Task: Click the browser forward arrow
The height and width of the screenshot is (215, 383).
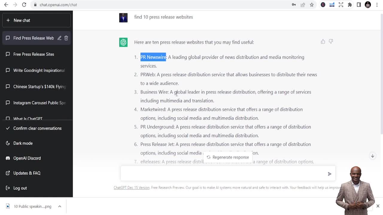Action: pos(15,5)
